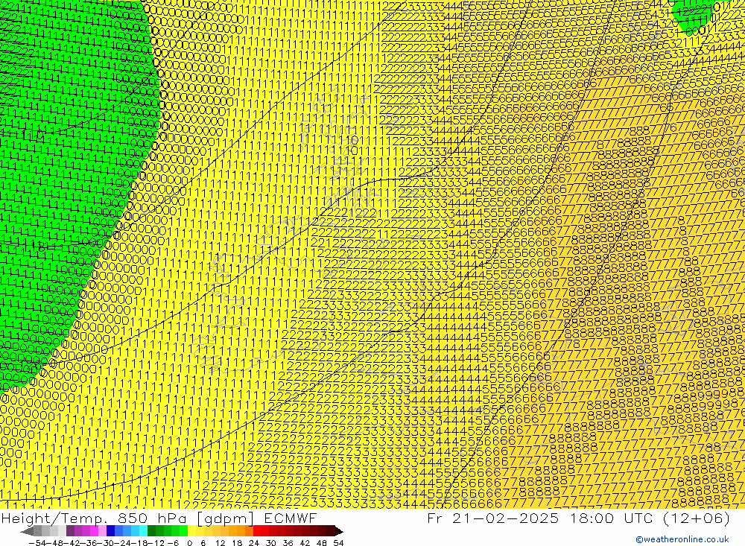
Task: Open the weatheronline.co.uk link
Action: coord(682,539)
